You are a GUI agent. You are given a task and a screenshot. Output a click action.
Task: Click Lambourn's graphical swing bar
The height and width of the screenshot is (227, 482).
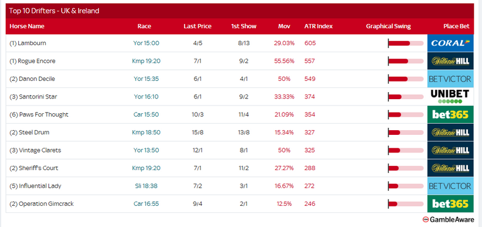click(x=406, y=43)
